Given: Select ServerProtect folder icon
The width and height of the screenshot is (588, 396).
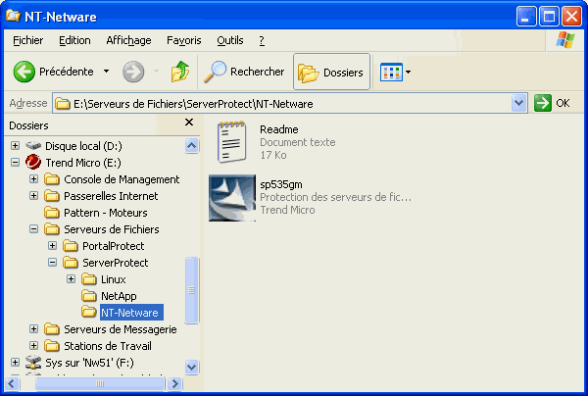Looking at the screenshot, I should [71, 263].
